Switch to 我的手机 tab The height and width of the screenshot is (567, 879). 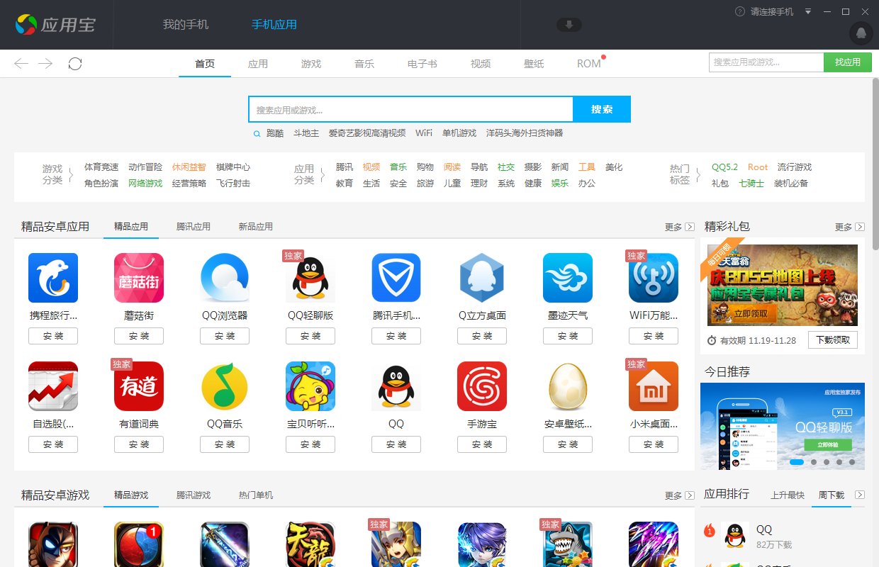click(186, 25)
